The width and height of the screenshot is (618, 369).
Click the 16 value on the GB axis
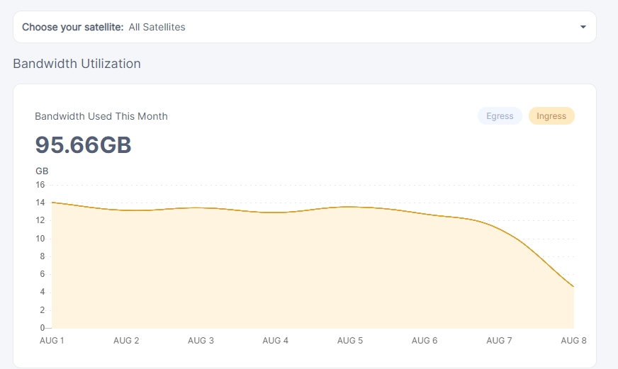click(40, 185)
